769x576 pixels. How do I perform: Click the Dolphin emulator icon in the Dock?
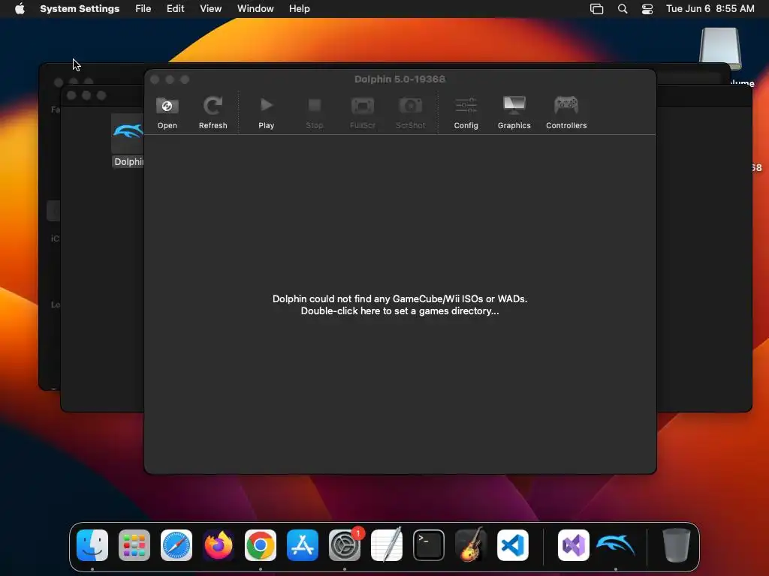[x=616, y=545]
